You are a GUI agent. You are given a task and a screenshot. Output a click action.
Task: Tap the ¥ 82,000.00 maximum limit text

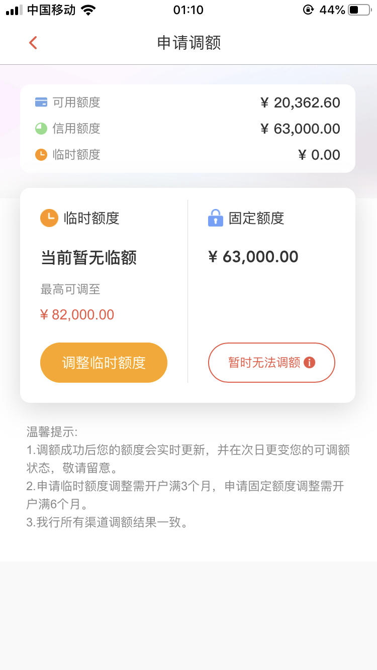pyautogui.click(x=77, y=315)
